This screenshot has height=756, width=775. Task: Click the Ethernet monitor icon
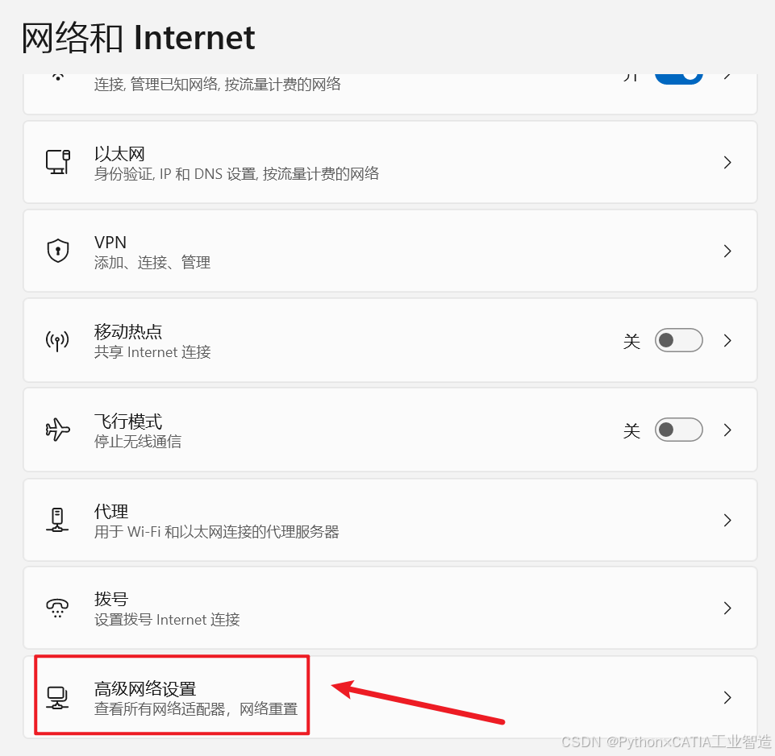click(58, 161)
